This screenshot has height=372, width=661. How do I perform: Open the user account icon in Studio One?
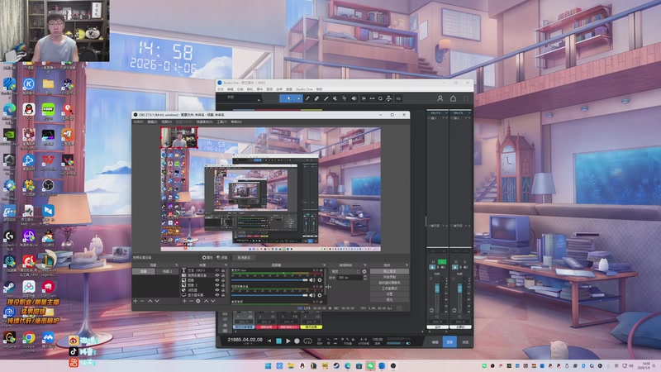click(440, 98)
